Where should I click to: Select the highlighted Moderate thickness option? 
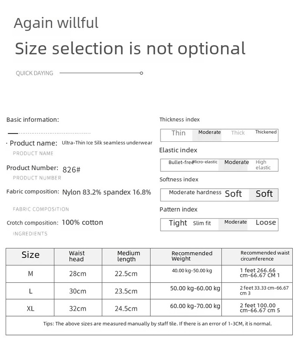pos(209,133)
